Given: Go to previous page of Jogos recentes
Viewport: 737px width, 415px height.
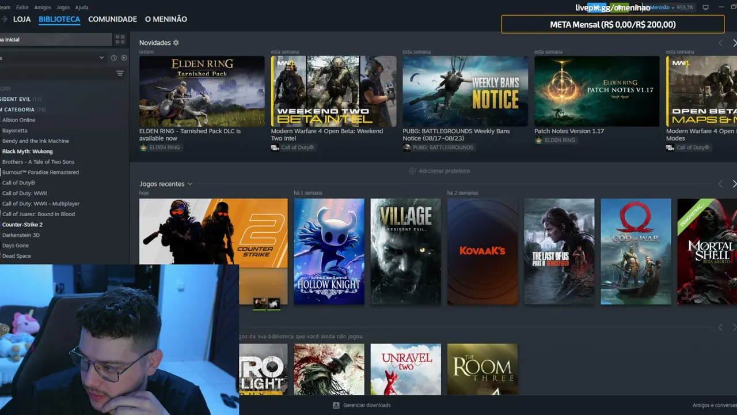Looking at the screenshot, I should click(x=720, y=184).
